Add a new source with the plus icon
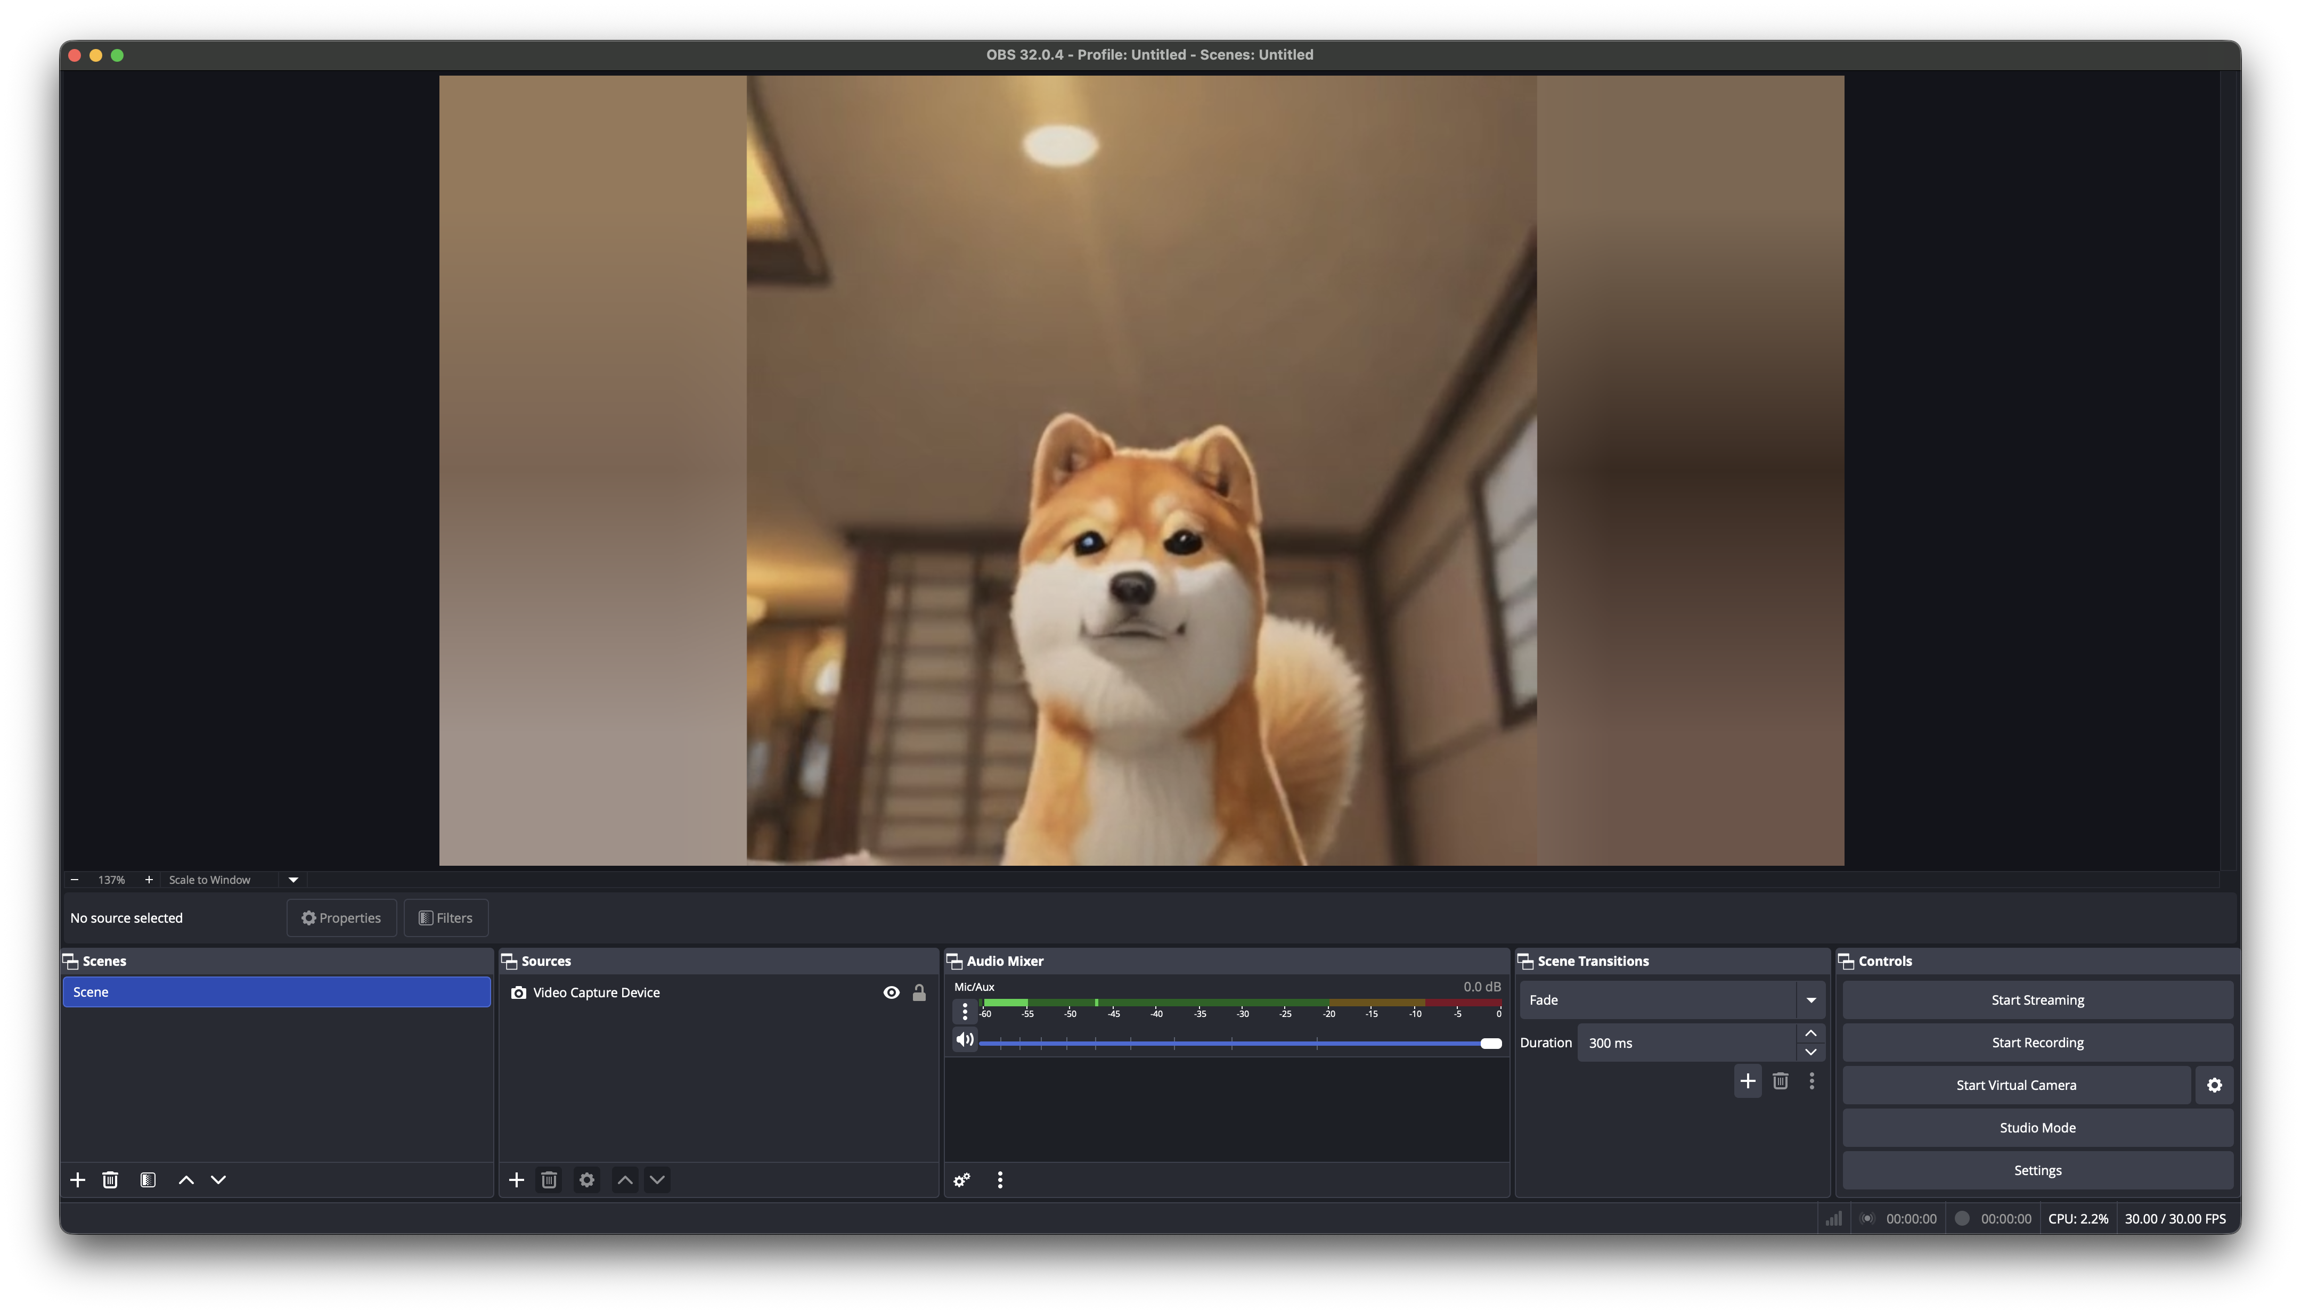The width and height of the screenshot is (2301, 1313). click(x=517, y=1179)
